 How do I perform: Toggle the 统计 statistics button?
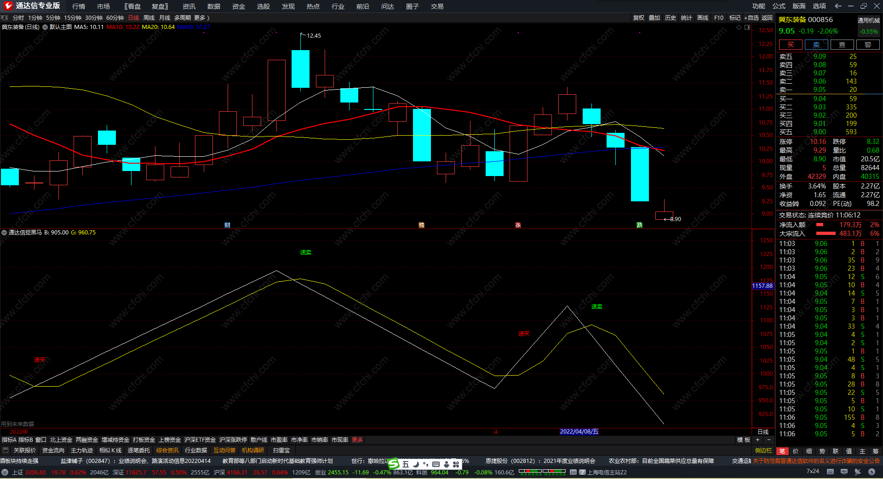pos(687,18)
